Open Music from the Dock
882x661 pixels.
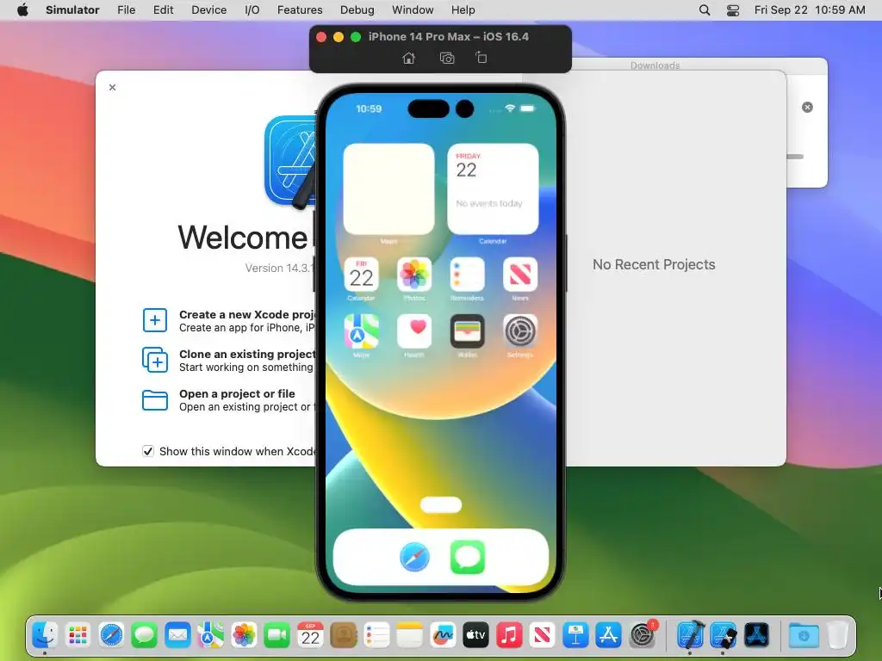(509, 635)
